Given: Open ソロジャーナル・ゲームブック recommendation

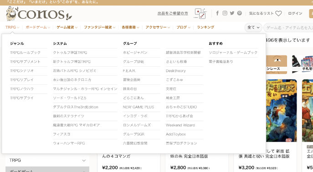Looking at the screenshot, I should (x=233, y=53).
